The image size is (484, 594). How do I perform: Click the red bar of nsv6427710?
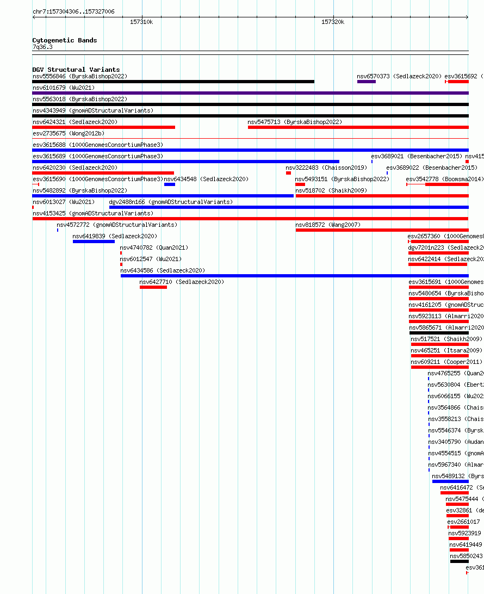[153, 287]
